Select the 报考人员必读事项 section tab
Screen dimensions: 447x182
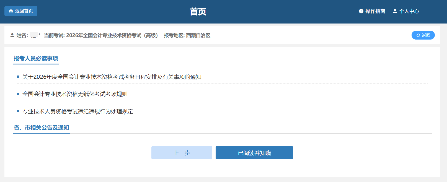click(x=36, y=58)
